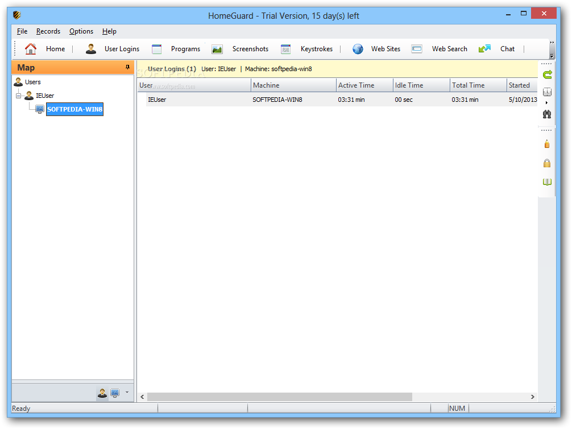Click the 00 sec idle time cell
The width and height of the screenshot is (572, 429).
pos(404,100)
